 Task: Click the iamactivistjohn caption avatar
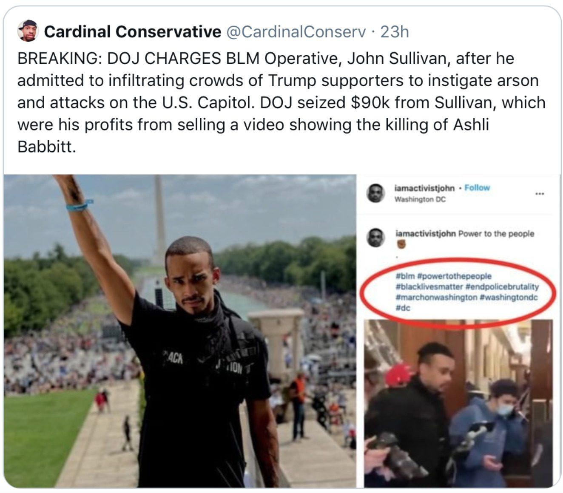tap(375, 238)
